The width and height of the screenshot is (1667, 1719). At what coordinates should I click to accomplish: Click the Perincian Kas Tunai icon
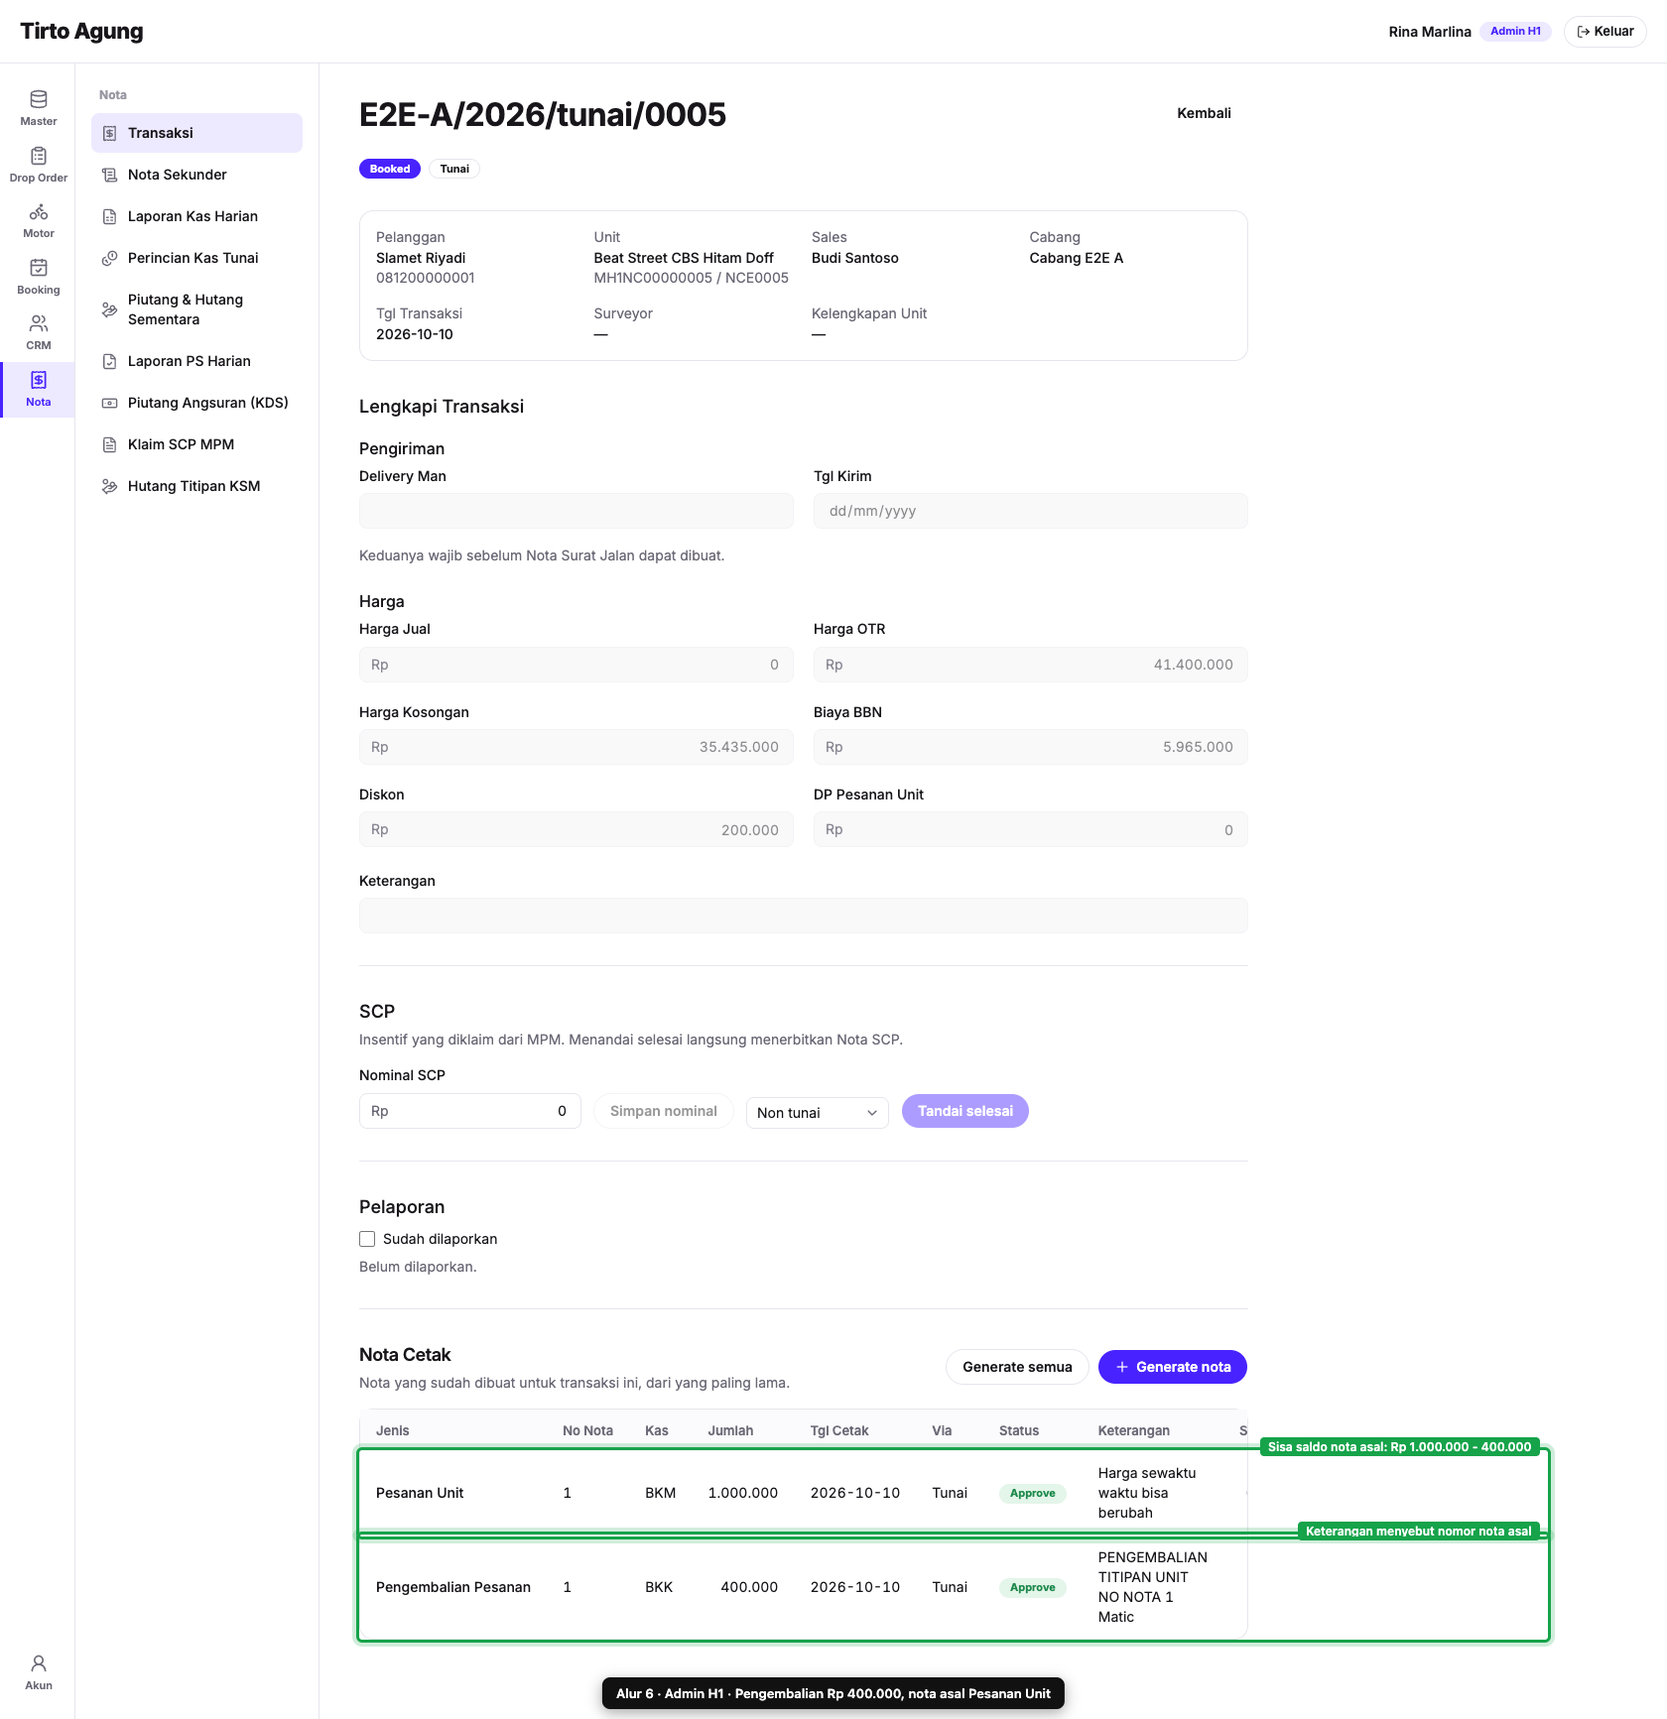(x=110, y=258)
